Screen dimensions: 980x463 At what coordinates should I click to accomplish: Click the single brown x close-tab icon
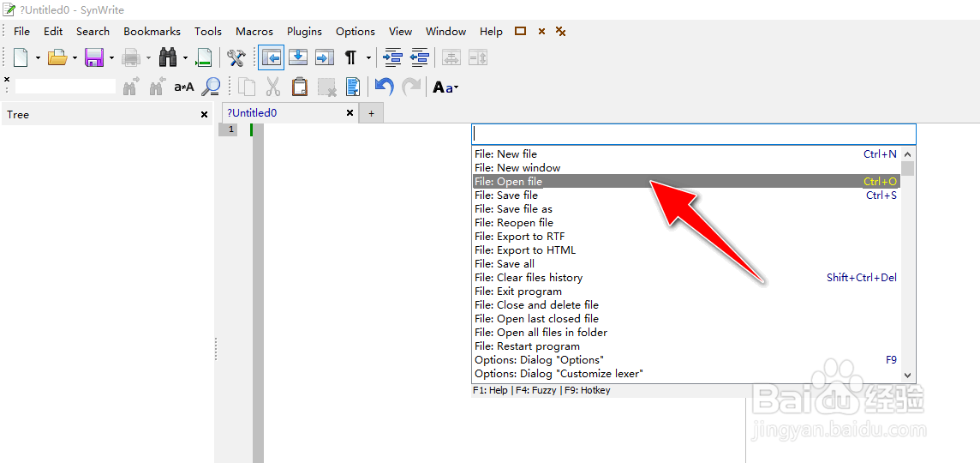(x=542, y=31)
